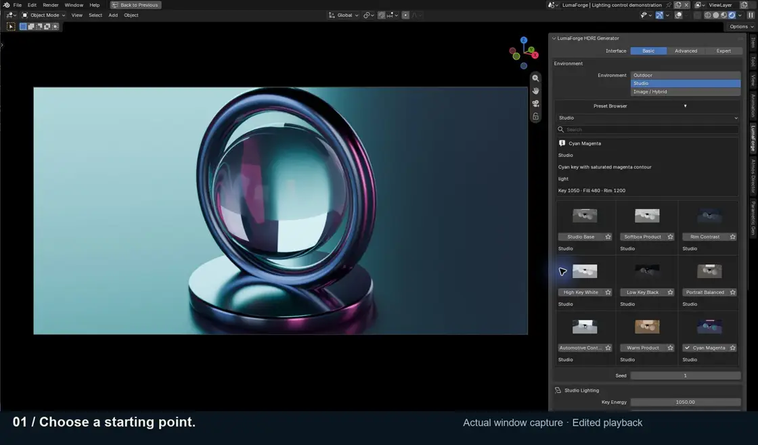Open the Atmos Director sidebar tab

click(x=753, y=176)
